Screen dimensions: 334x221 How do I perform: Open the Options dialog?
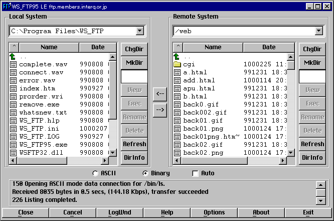[x=214, y=212]
